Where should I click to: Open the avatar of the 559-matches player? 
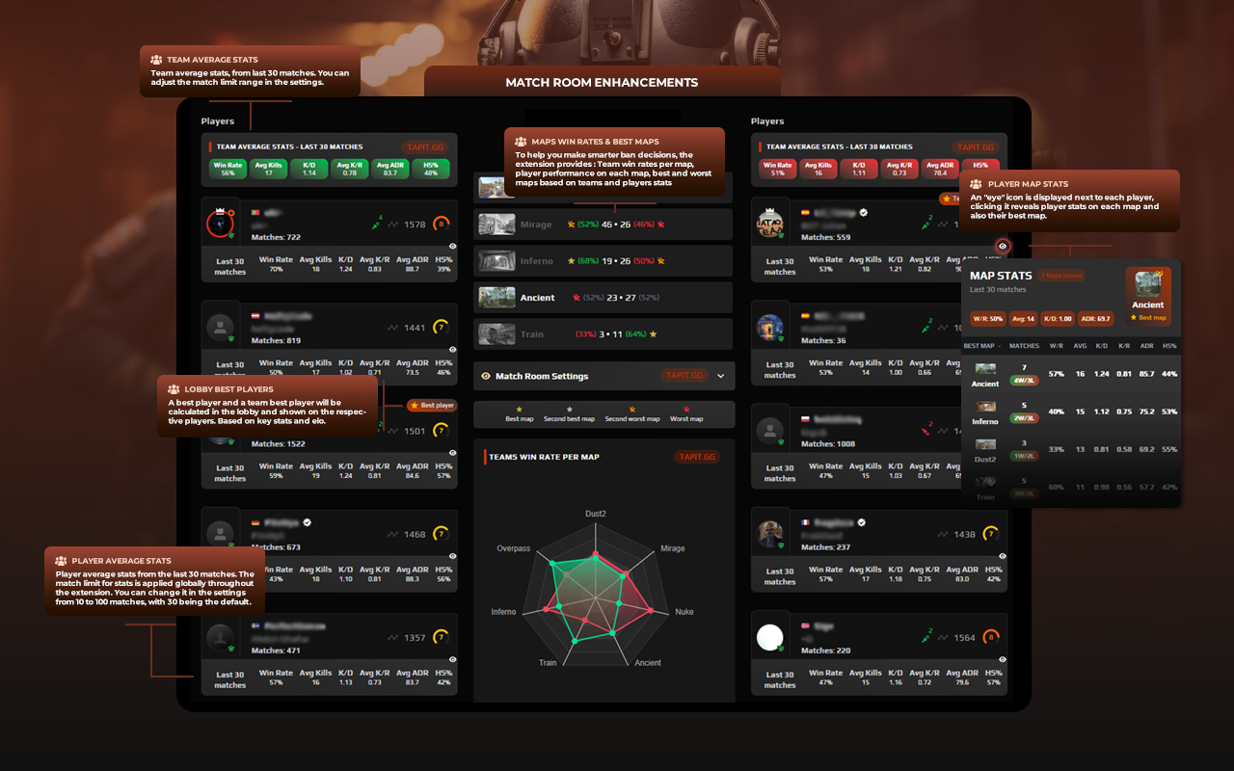pyautogui.click(x=770, y=224)
